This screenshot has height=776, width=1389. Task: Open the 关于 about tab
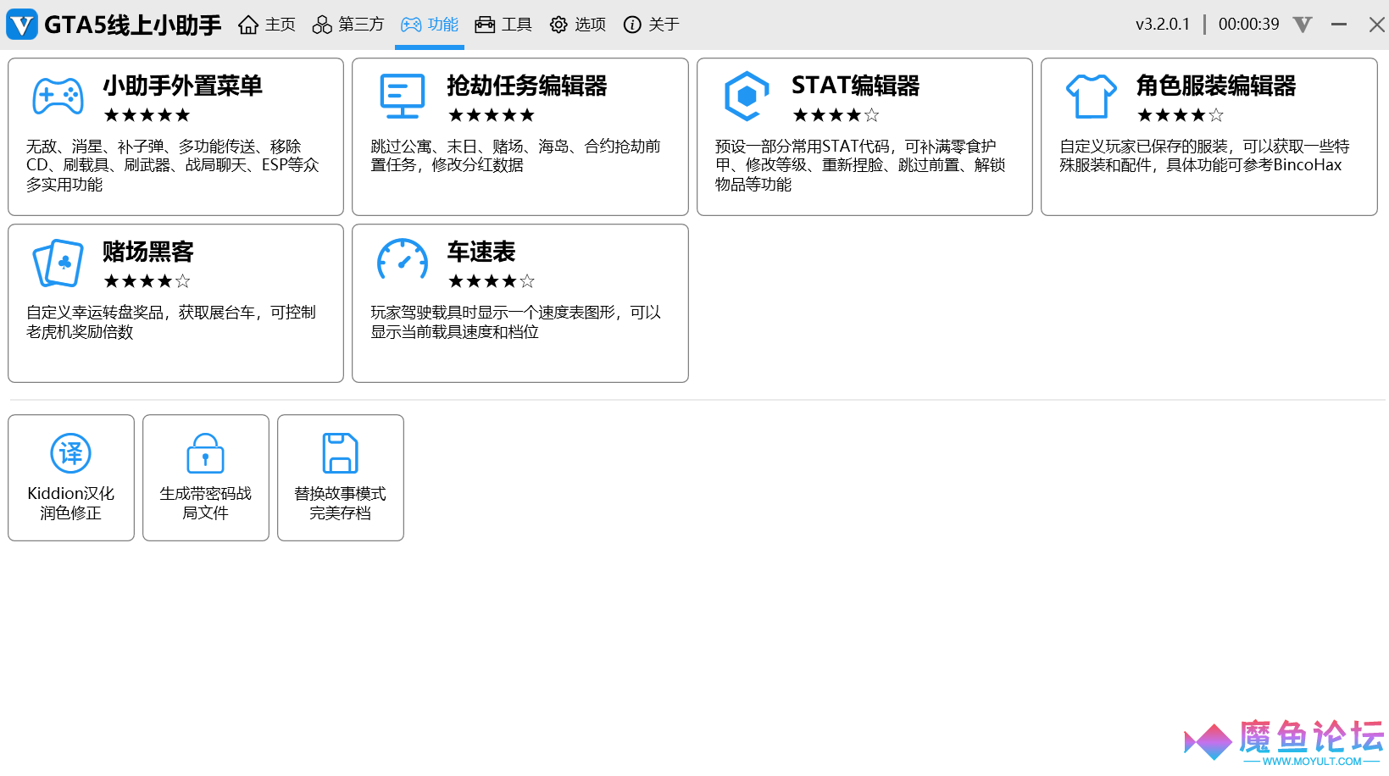click(x=651, y=25)
